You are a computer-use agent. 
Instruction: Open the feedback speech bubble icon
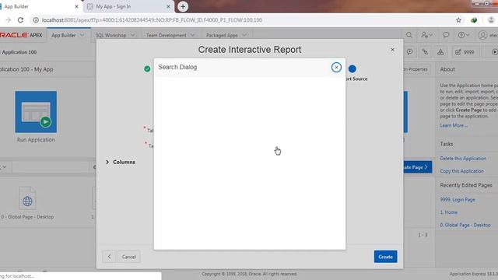pos(446,35)
